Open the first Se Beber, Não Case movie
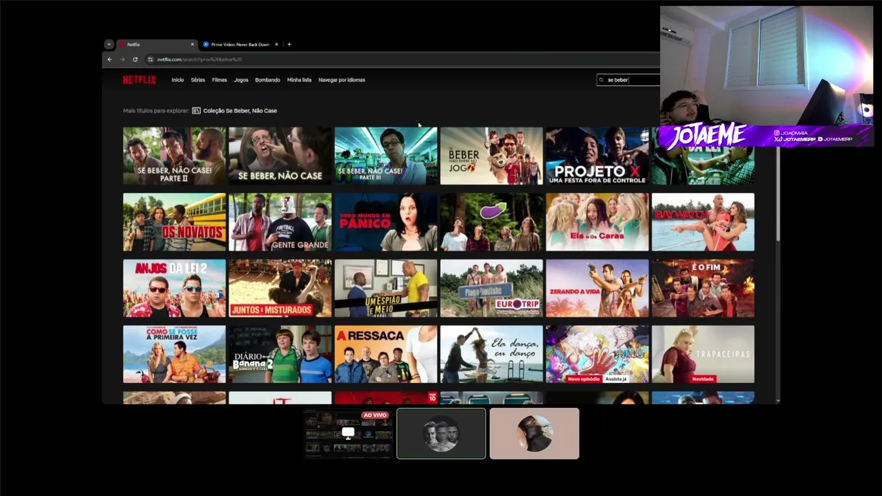This screenshot has width=882, height=496. pyautogui.click(x=280, y=156)
